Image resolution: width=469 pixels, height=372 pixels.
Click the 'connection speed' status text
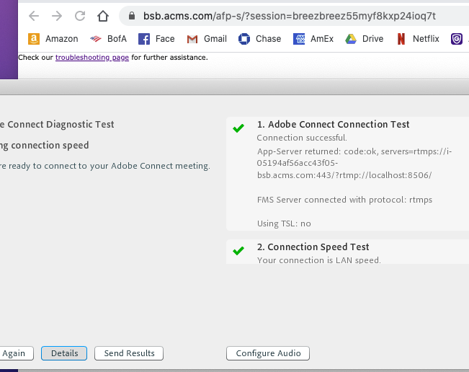tap(50, 145)
